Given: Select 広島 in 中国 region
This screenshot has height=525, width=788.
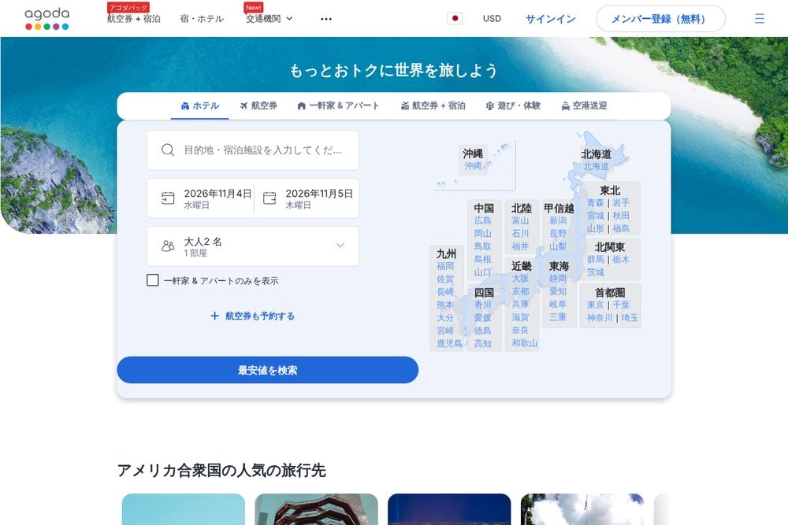Looking at the screenshot, I should [482, 221].
